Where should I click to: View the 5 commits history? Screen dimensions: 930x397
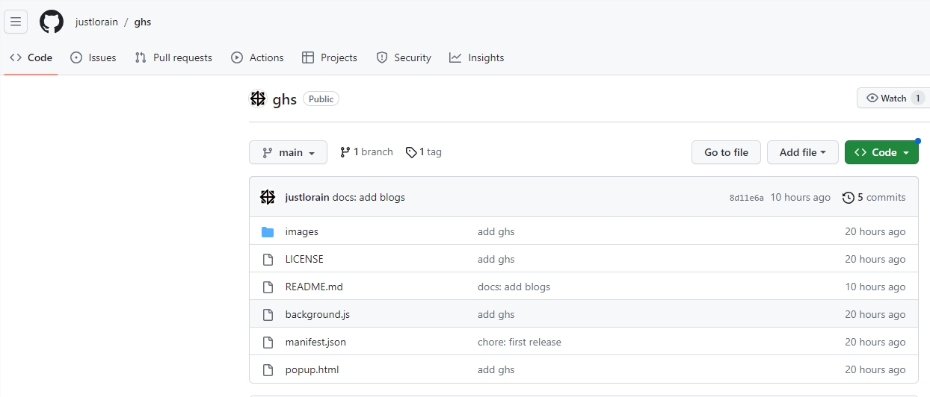(x=874, y=198)
